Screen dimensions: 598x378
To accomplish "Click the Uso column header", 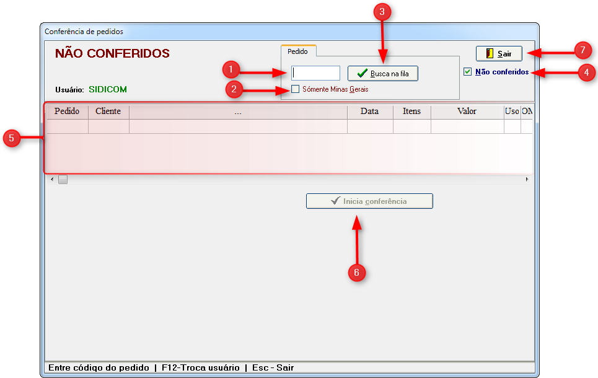I will (x=512, y=112).
